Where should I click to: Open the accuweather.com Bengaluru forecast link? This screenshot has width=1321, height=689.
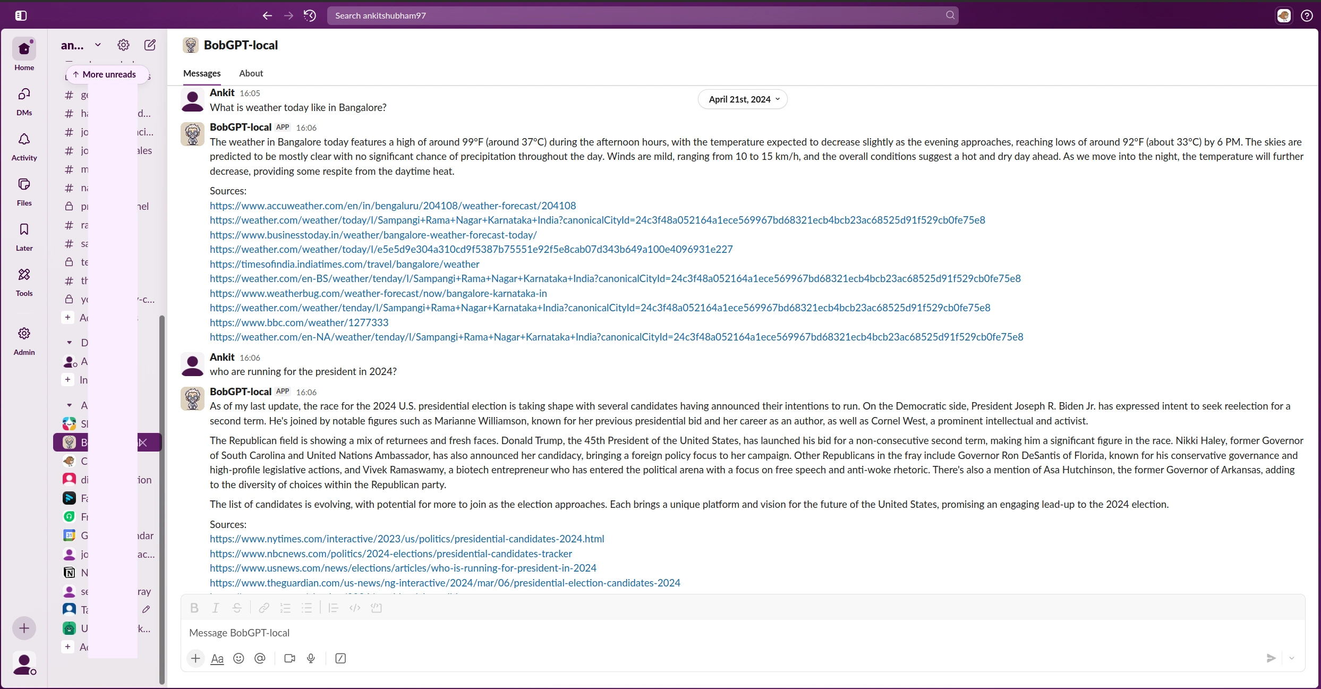tap(393, 206)
